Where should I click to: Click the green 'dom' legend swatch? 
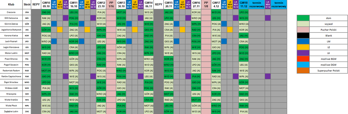[x=303, y=18]
